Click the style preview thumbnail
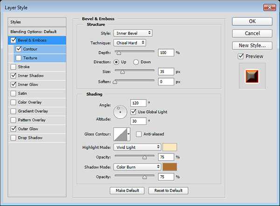Image resolution: width=280 pixels, height=206 pixels. 252,77
